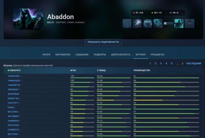
Task: Open the Panda player profile
Action: click(x=11, y=107)
